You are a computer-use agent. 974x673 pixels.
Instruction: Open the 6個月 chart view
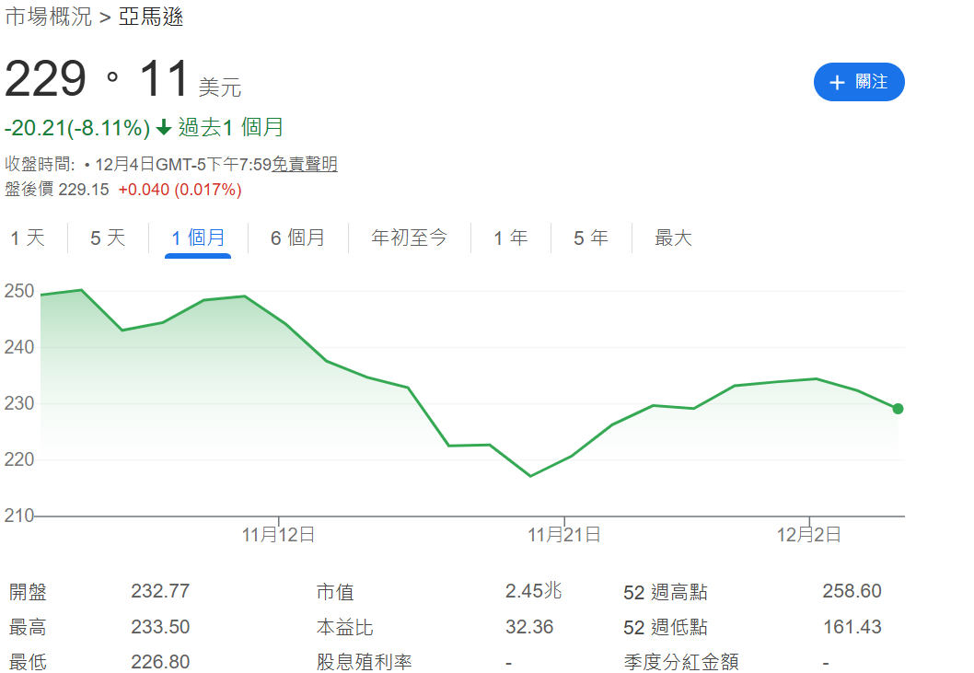point(298,238)
